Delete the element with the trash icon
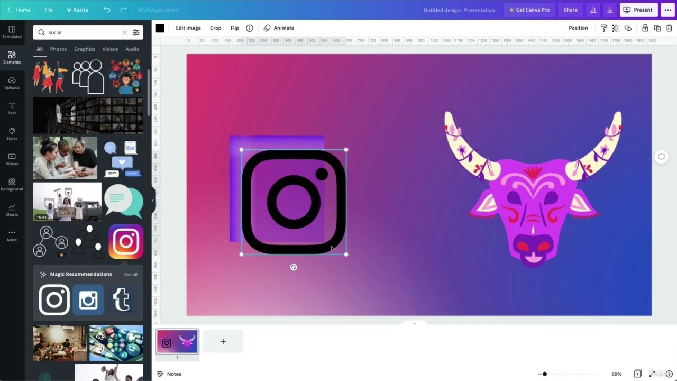This screenshot has width=677, height=381. (669, 28)
